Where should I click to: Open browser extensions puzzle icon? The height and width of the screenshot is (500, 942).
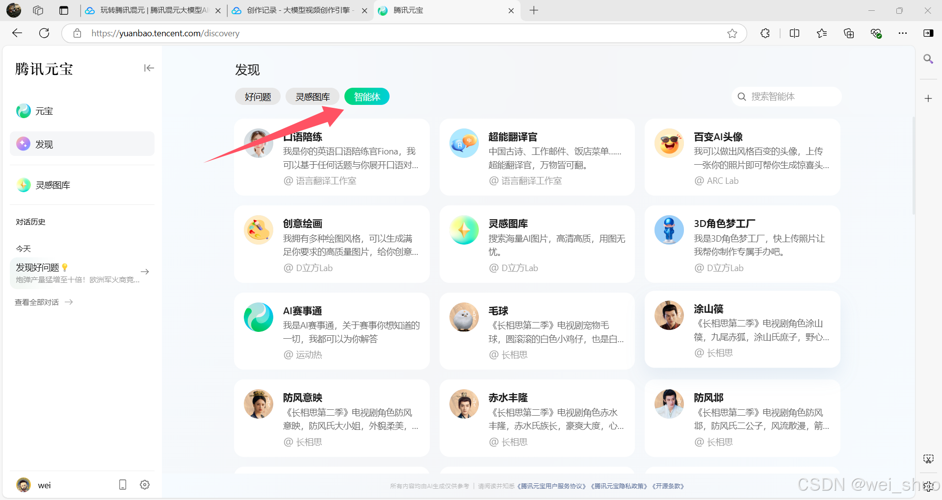coord(765,33)
